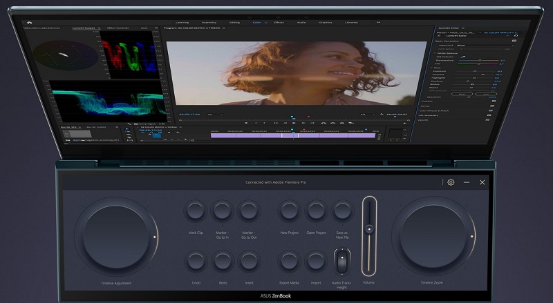
Task: Click the play button under Program monitor
Action: (294, 123)
